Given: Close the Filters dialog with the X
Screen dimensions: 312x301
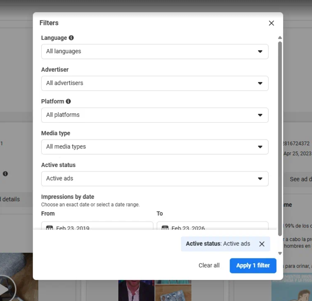Looking at the screenshot, I should point(271,23).
